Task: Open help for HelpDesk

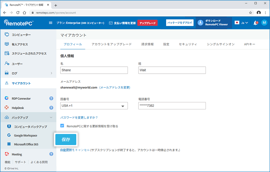Action: pyautogui.click(x=51, y=108)
